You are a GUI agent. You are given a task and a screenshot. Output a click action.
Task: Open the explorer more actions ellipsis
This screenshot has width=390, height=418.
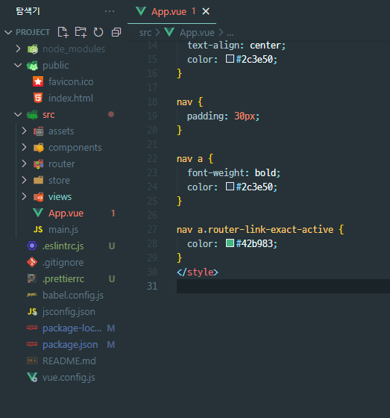tap(110, 11)
